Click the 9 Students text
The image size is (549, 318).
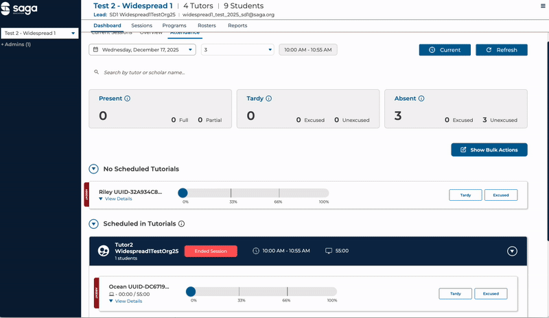point(244,6)
